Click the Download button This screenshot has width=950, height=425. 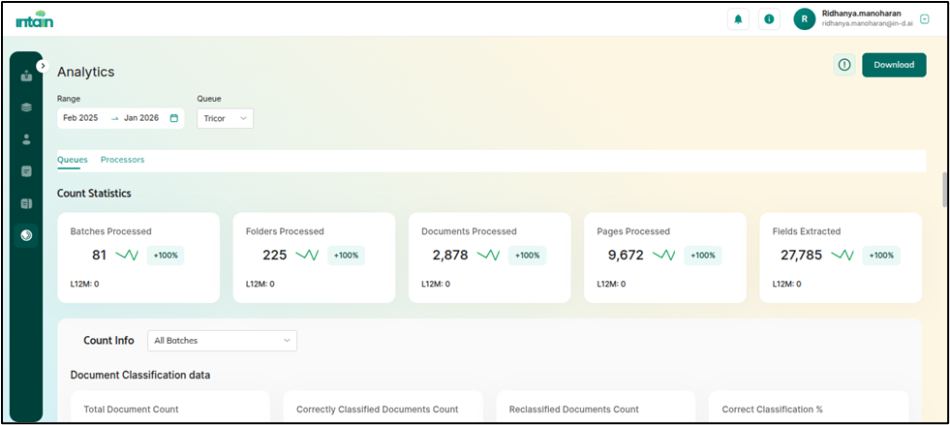coord(893,65)
